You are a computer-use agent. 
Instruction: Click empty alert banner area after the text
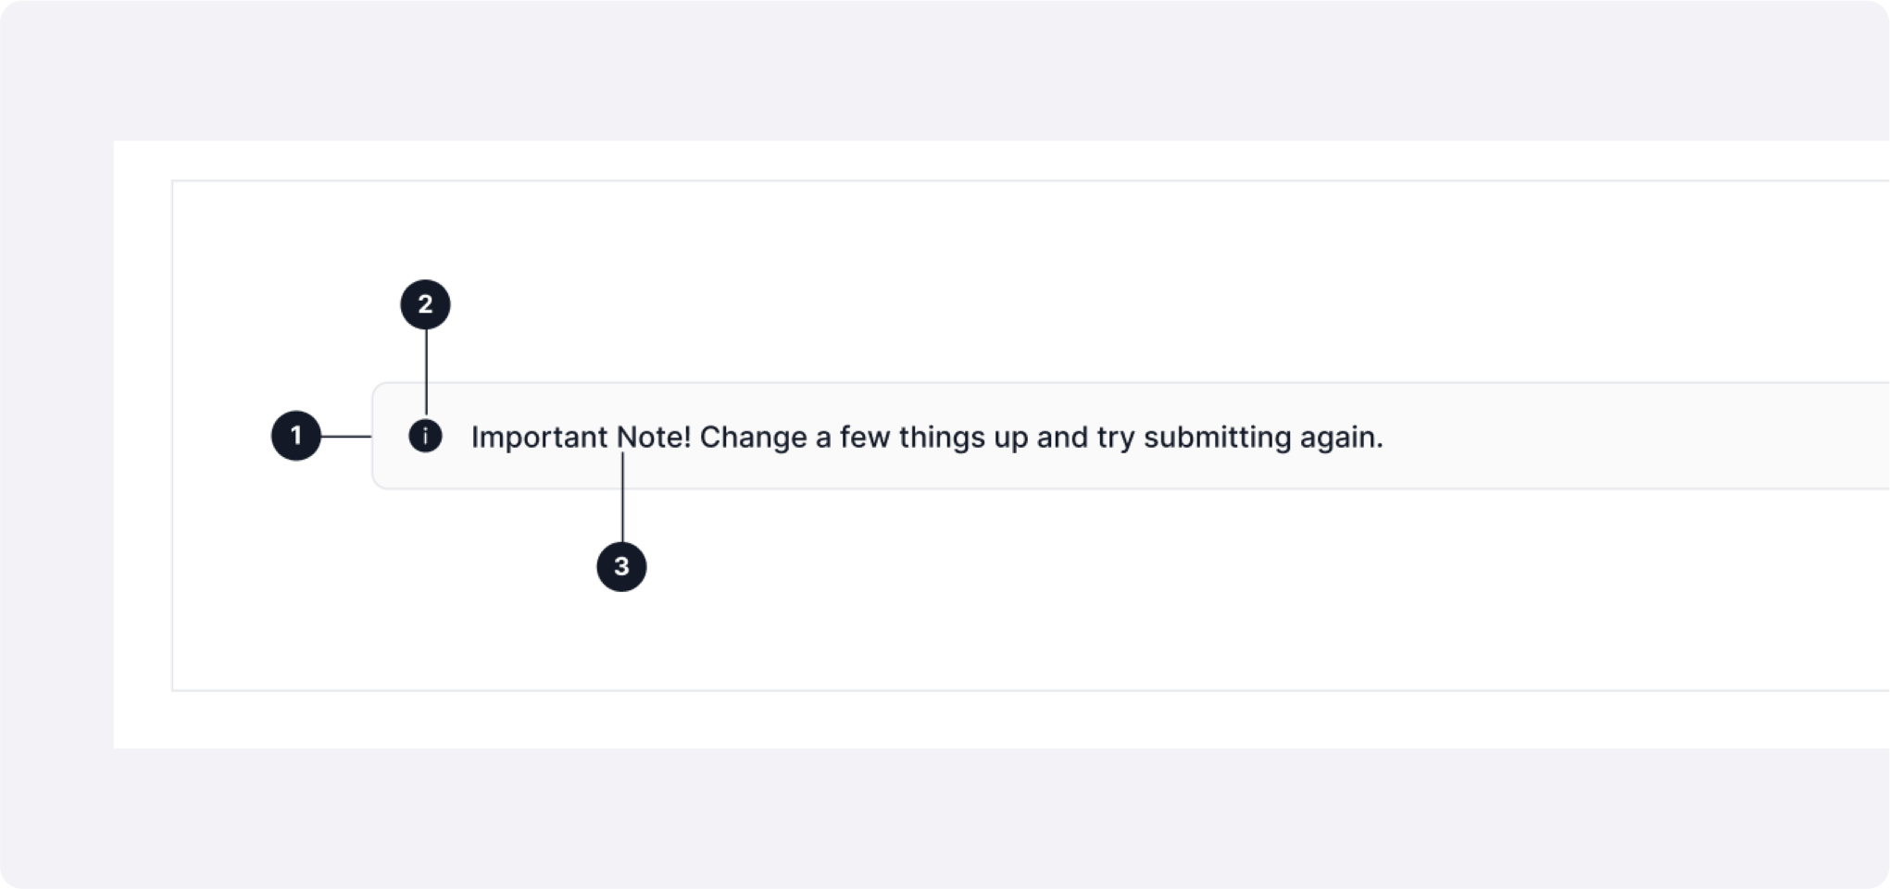coord(1630,436)
